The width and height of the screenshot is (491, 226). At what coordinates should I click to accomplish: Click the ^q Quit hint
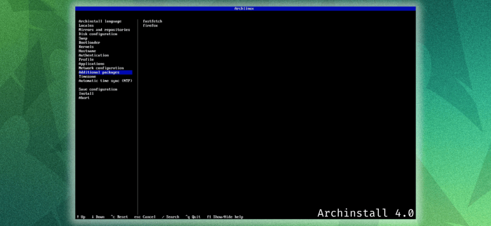click(193, 216)
